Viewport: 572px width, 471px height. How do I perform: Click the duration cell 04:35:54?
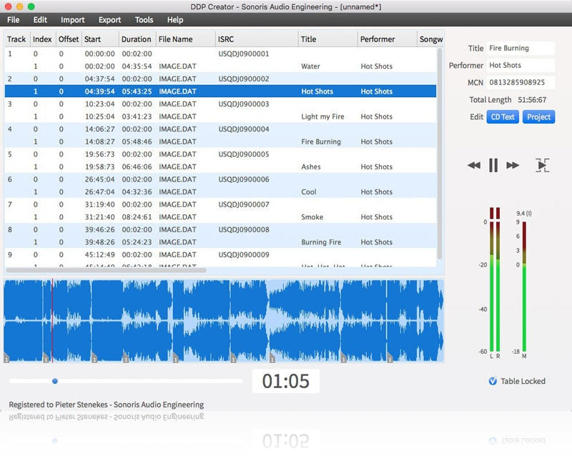(x=137, y=66)
